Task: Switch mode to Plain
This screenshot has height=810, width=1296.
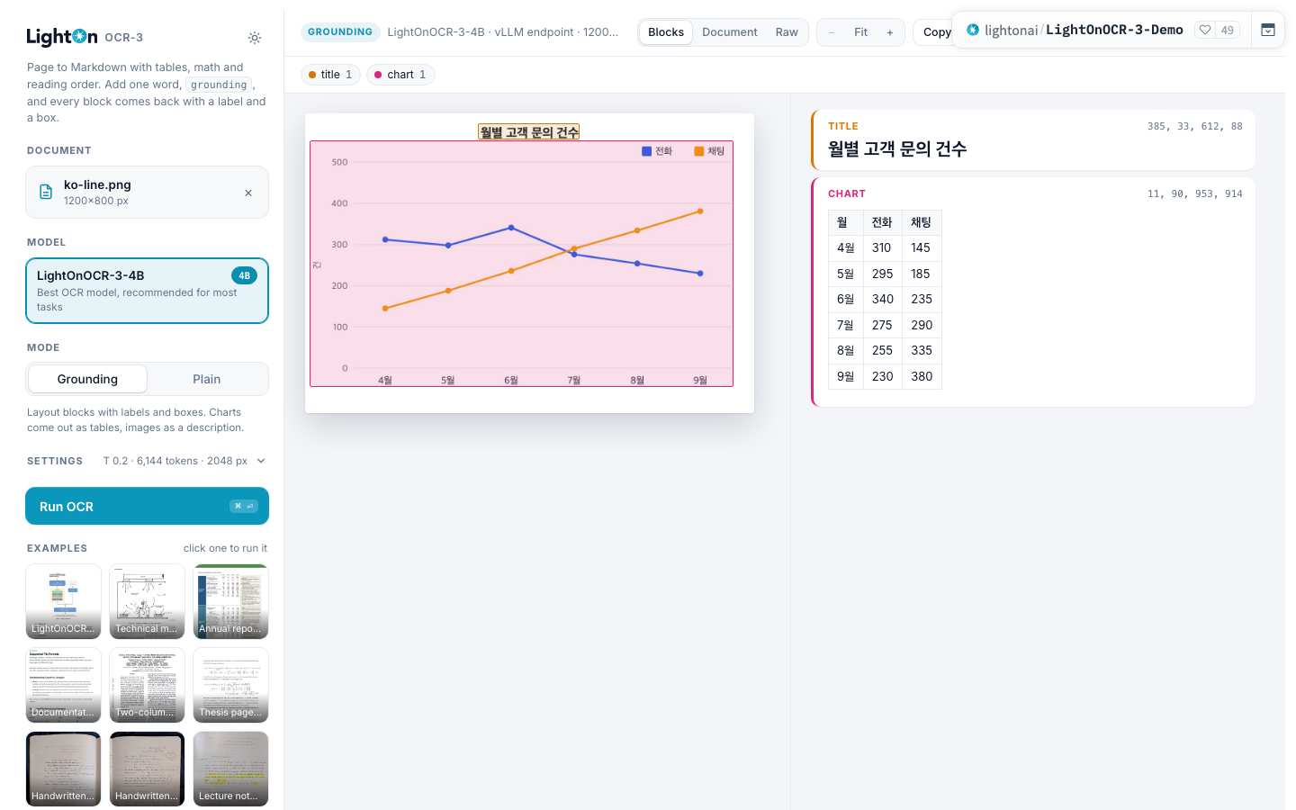Action: 206,379
